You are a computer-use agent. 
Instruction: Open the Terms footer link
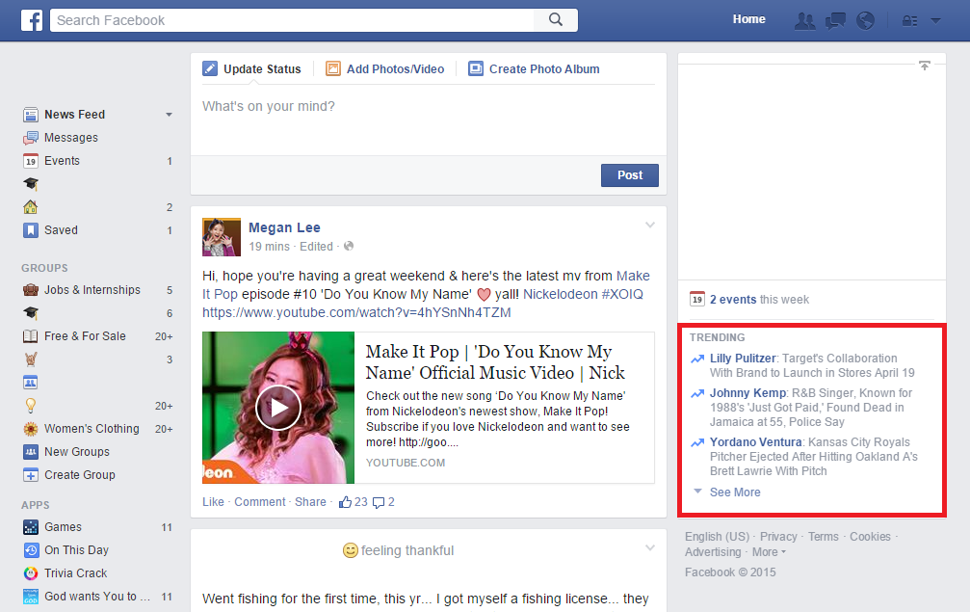pos(824,537)
